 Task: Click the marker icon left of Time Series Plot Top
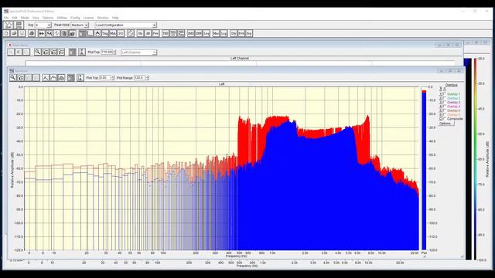coord(81,52)
